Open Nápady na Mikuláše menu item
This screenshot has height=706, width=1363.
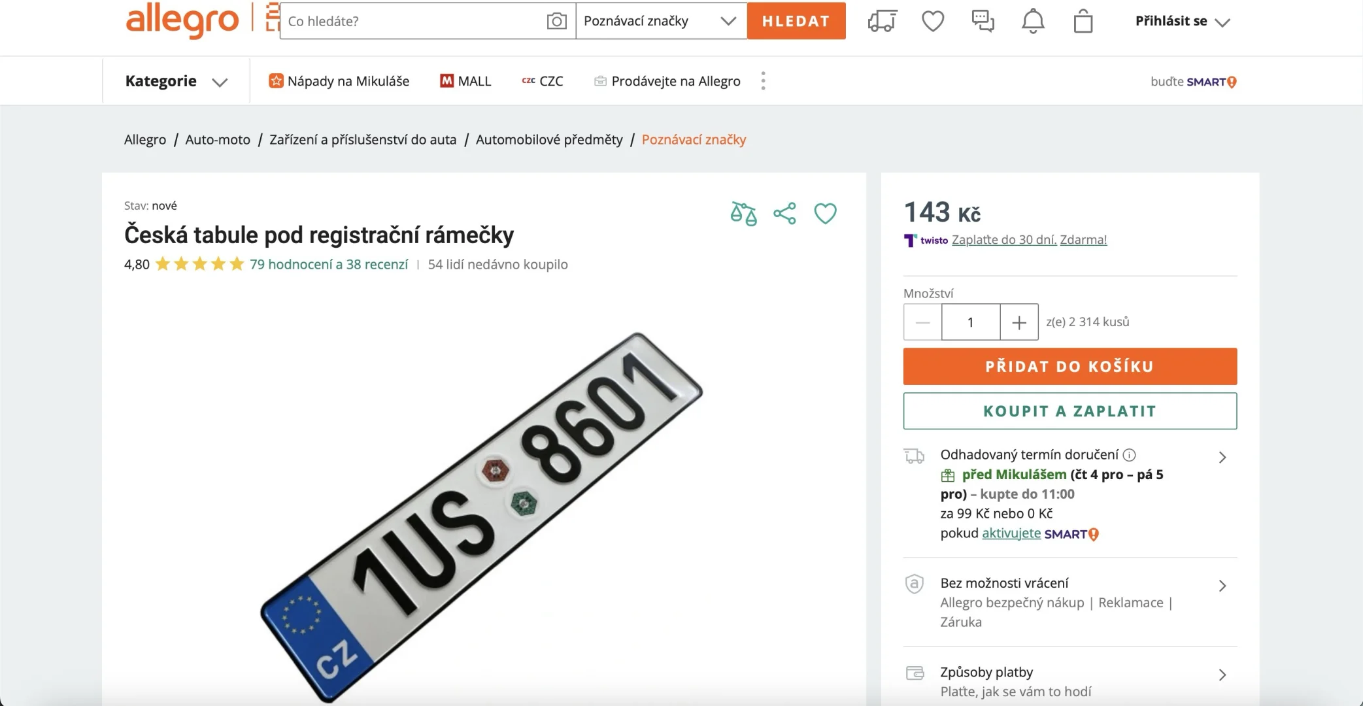click(339, 81)
